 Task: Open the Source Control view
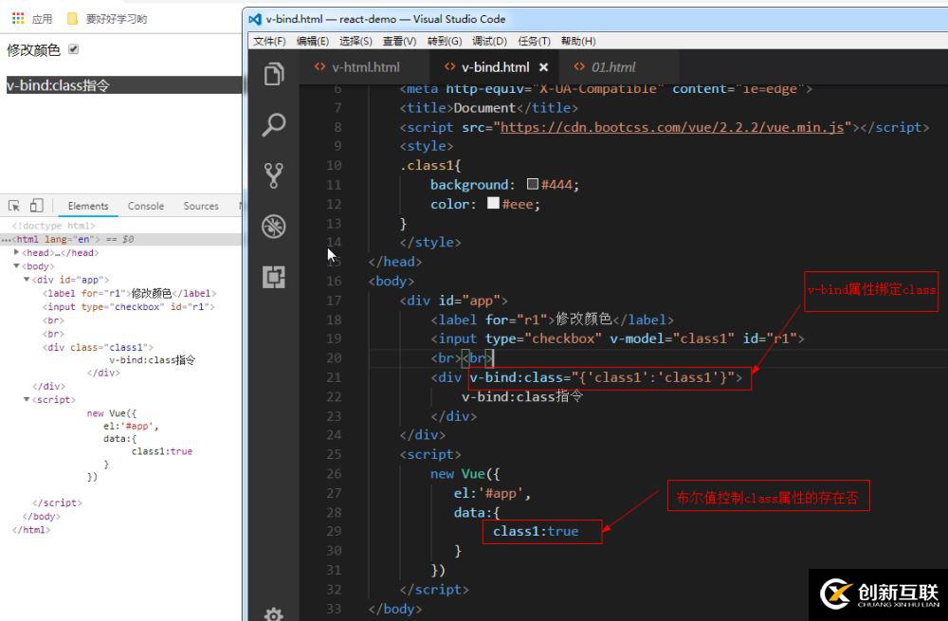[274, 175]
